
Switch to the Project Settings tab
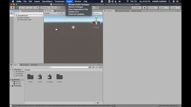[x=122, y=11]
